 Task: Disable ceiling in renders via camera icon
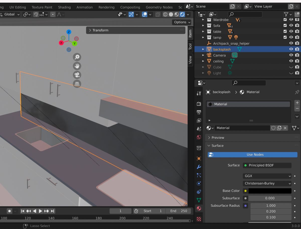click(297, 61)
